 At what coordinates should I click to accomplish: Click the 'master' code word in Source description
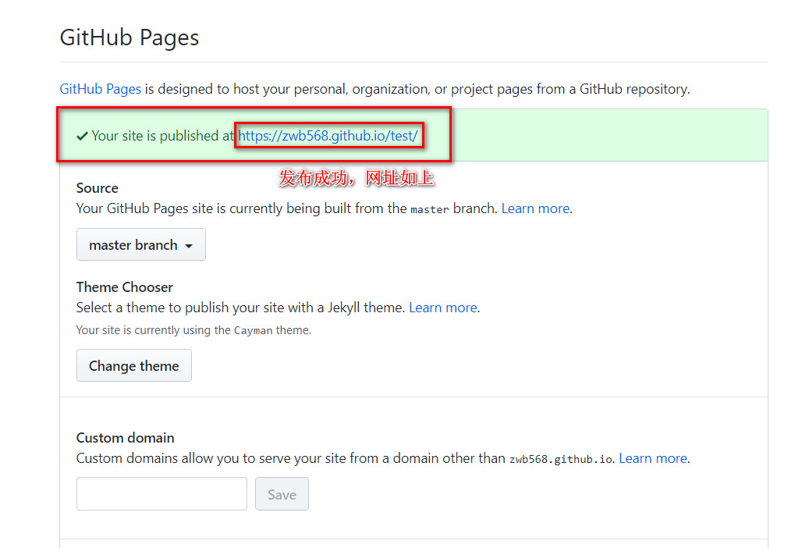pos(429,209)
